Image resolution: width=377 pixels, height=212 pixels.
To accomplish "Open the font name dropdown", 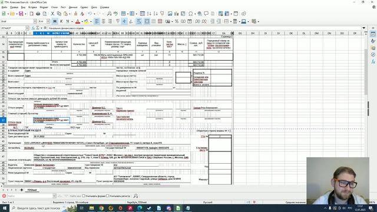I will tap(35, 21).
